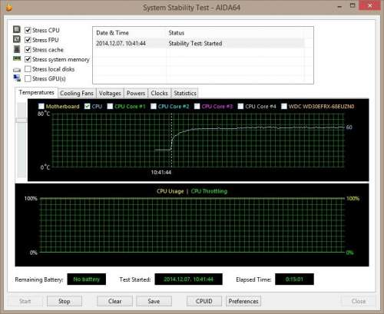
Task: Switch to the Cooling Fans tab
Action: pos(77,93)
